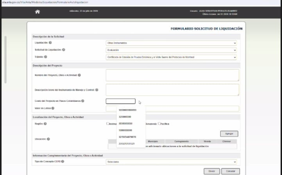282x175 pixels.
Task: Click the Valor en Letras field
Action: [x=173, y=109]
